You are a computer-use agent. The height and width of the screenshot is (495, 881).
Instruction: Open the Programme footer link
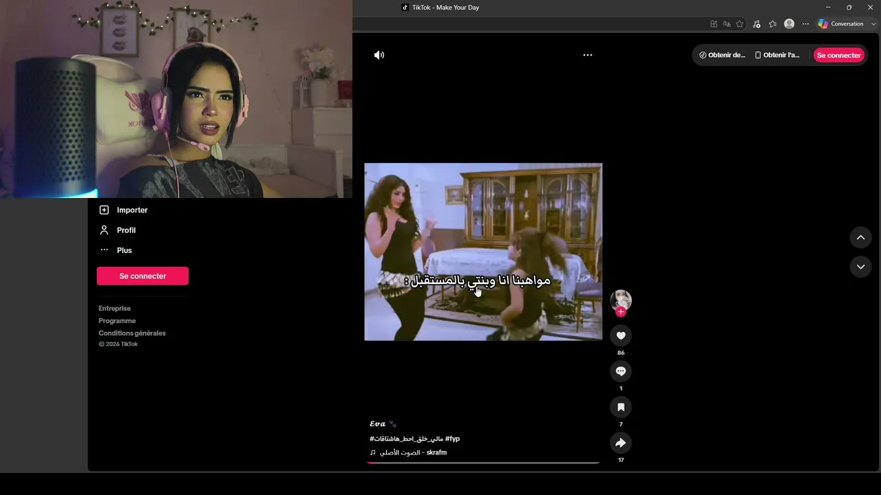[117, 321]
